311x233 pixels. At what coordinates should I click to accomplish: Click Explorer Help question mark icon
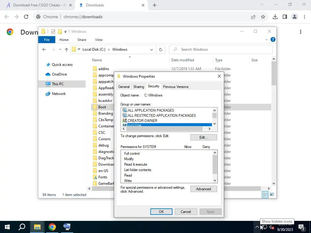tap(273, 40)
